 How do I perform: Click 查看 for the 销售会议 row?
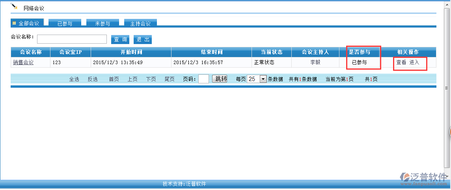pos(401,62)
